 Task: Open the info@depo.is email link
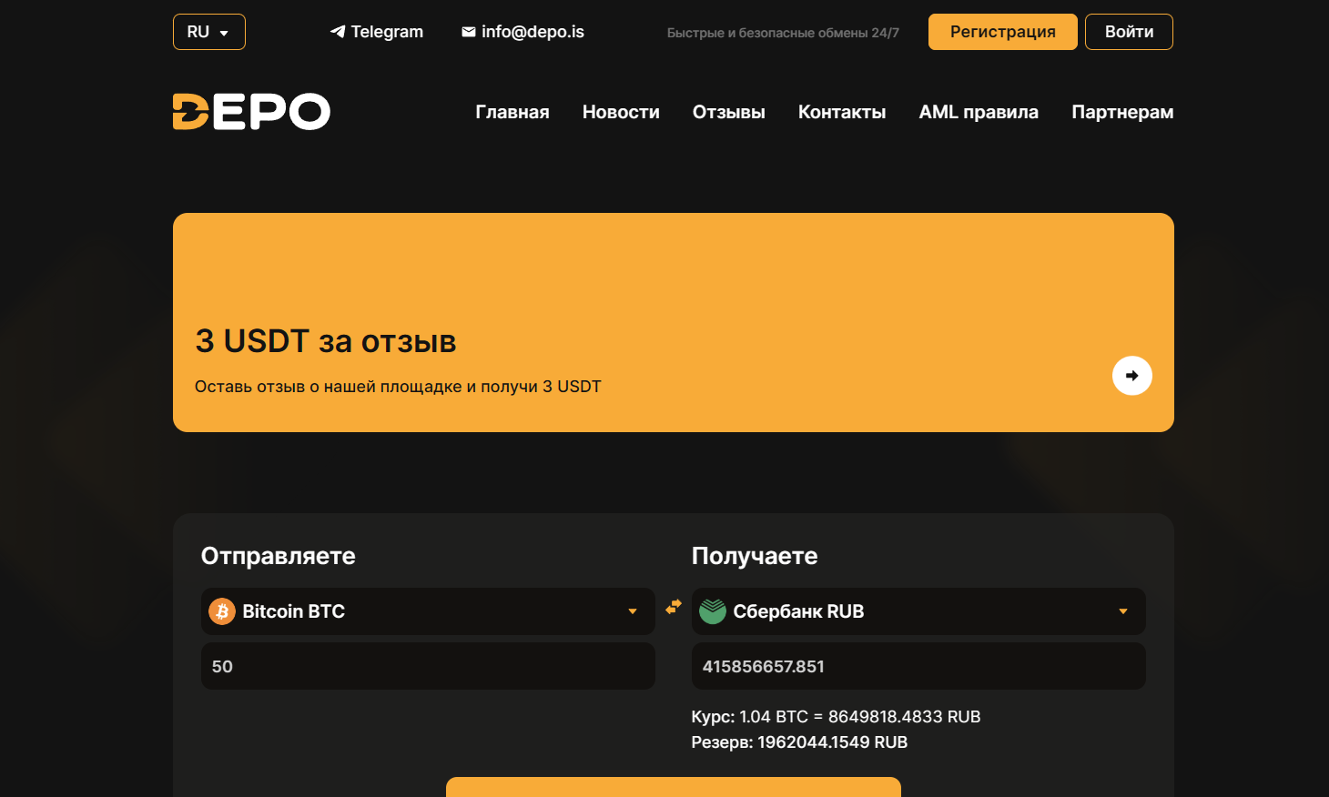[533, 32]
